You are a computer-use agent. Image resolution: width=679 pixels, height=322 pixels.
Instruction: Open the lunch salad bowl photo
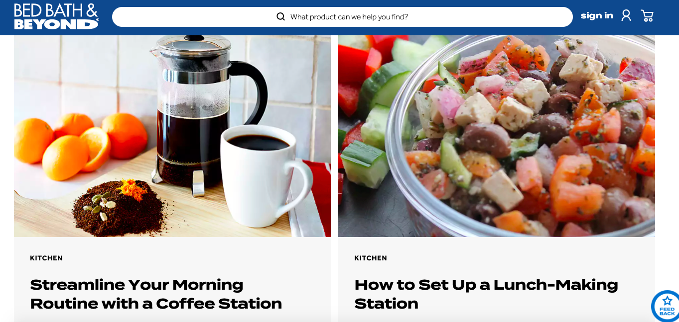[x=497, y=136]
